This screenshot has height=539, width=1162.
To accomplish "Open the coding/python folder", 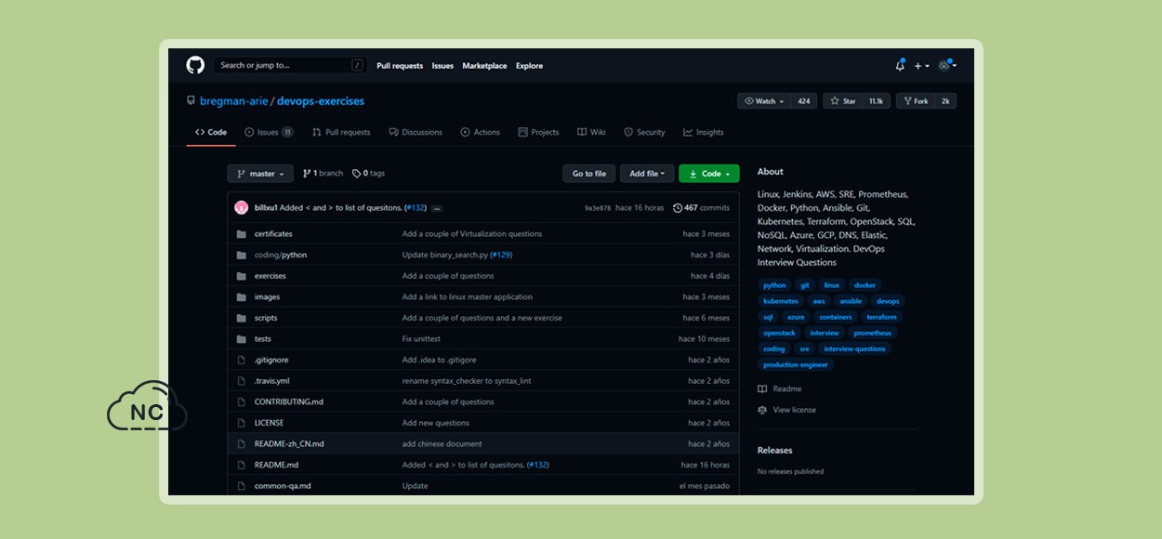I will (281, 255).
